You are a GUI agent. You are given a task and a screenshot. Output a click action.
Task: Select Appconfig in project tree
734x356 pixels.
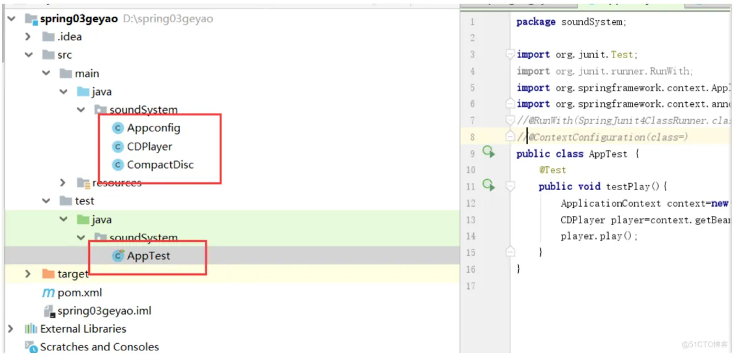pos(154,128)
